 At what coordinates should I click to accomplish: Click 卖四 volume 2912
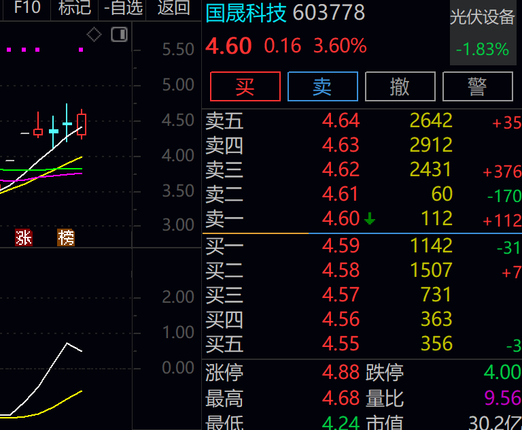[x=431, y=145]
